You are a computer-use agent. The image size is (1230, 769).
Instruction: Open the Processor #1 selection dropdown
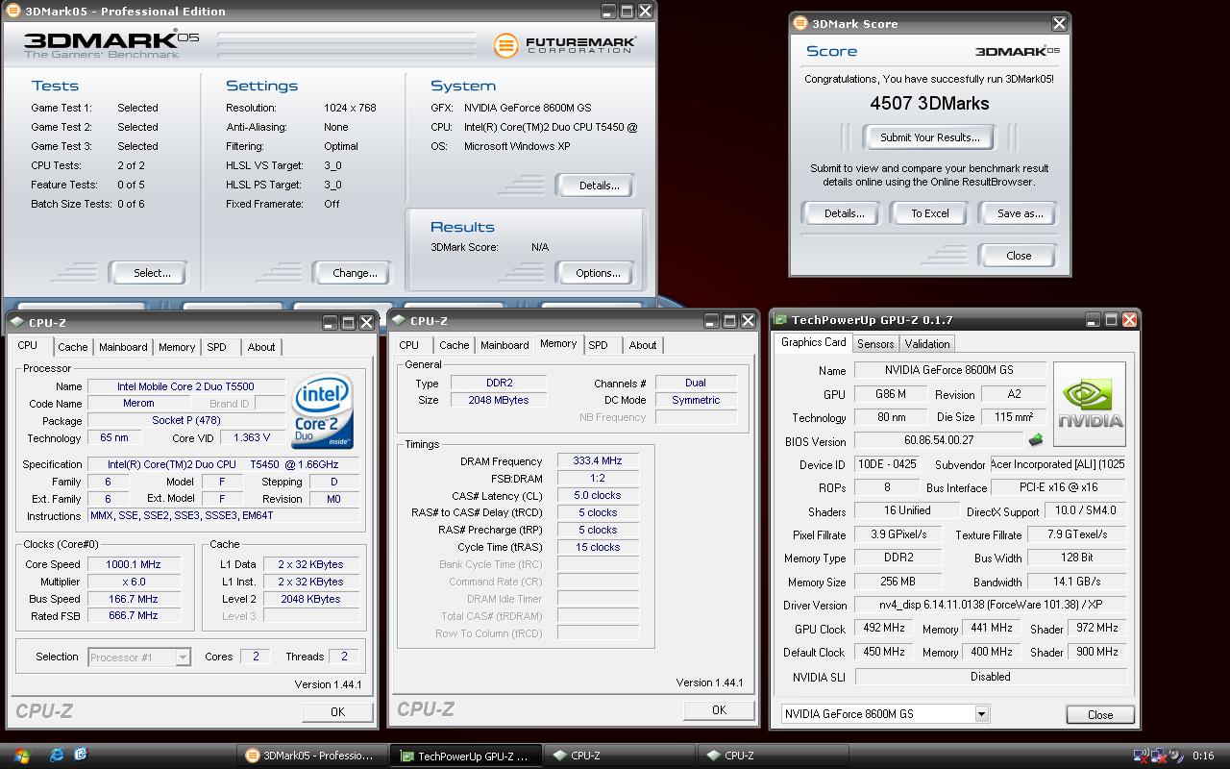183,657
